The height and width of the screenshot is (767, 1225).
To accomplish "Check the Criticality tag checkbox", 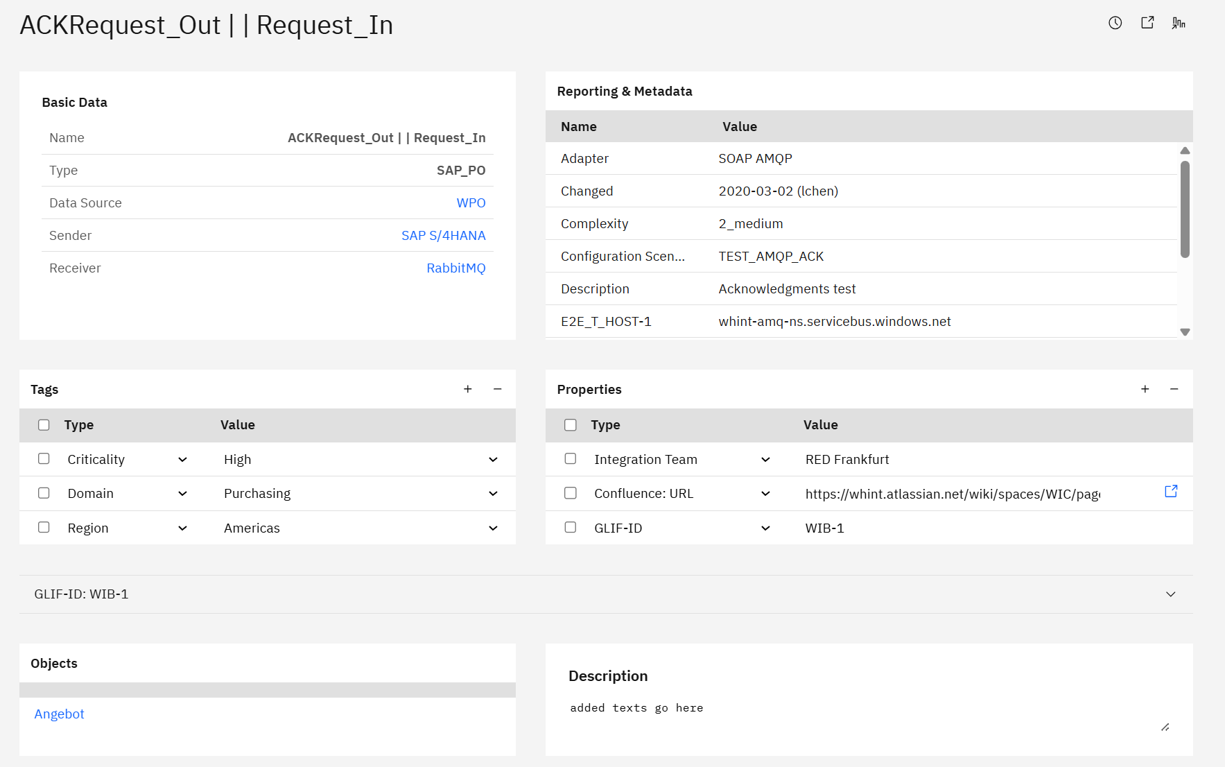I will click(x=44, y=459).
